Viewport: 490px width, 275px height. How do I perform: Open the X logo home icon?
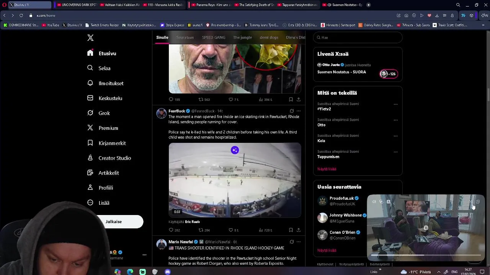pos(90,38)
